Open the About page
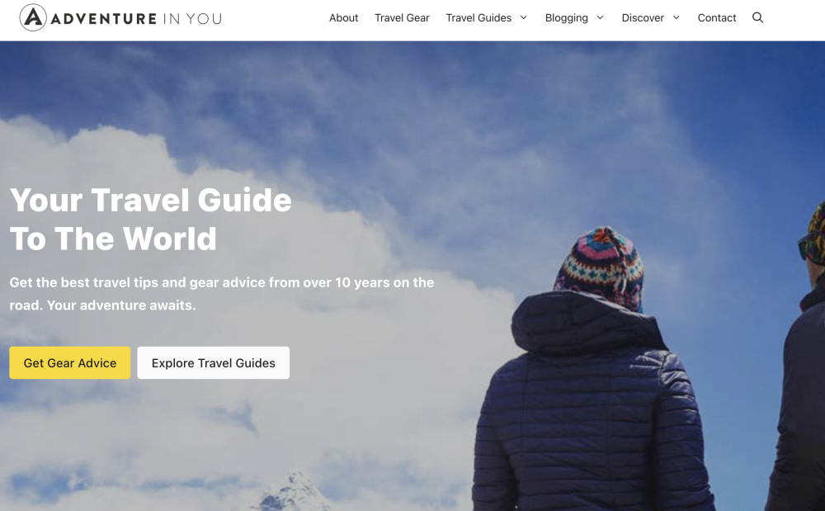Image resolution: width=825 pixels, height=511 pixels. (x=343, y=18)
